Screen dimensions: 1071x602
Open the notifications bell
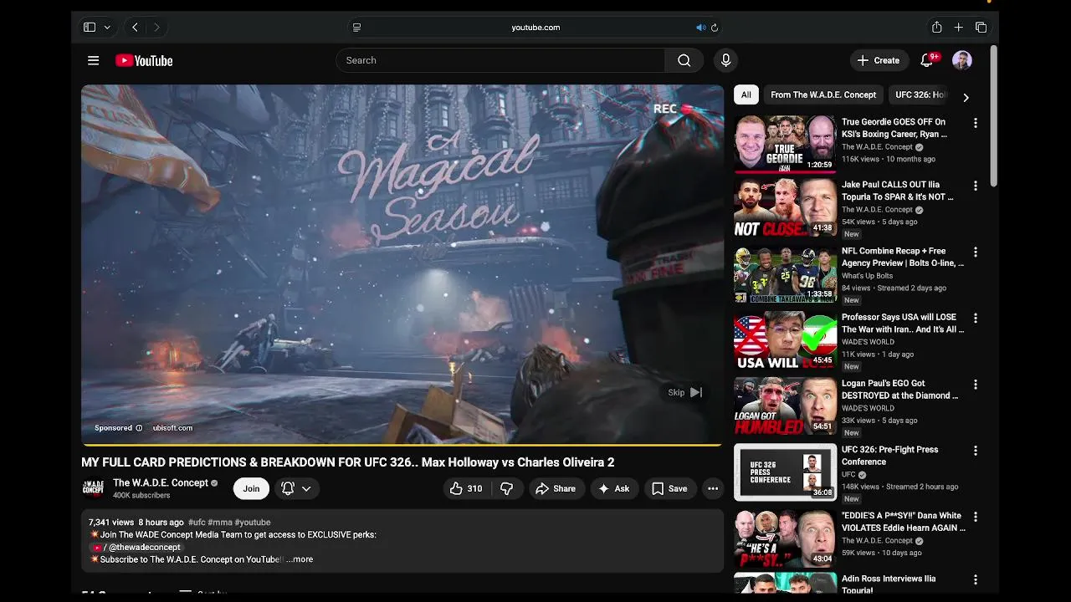(926, 60)
